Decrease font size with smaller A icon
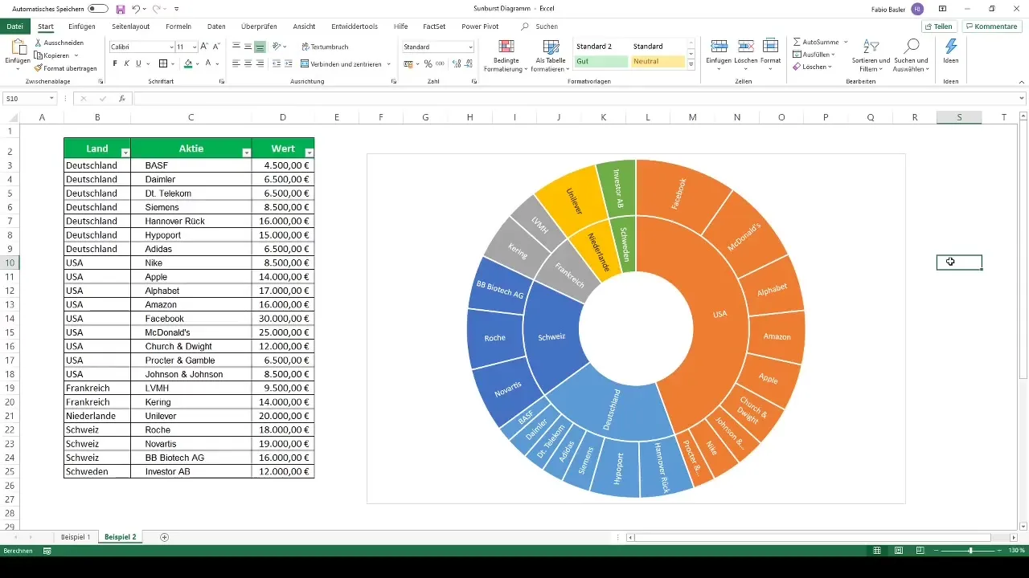 217,47
